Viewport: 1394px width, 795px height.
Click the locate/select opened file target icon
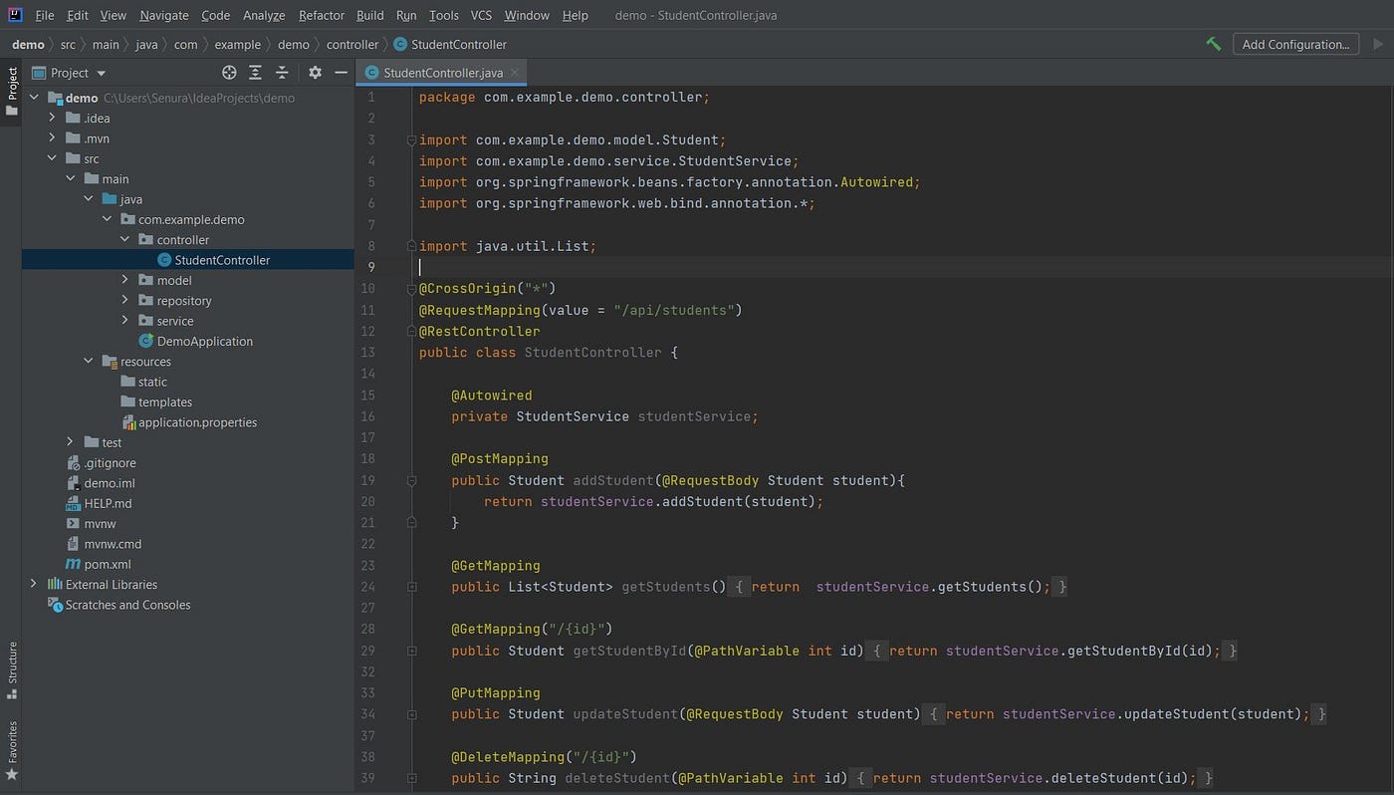pos(229,73)
